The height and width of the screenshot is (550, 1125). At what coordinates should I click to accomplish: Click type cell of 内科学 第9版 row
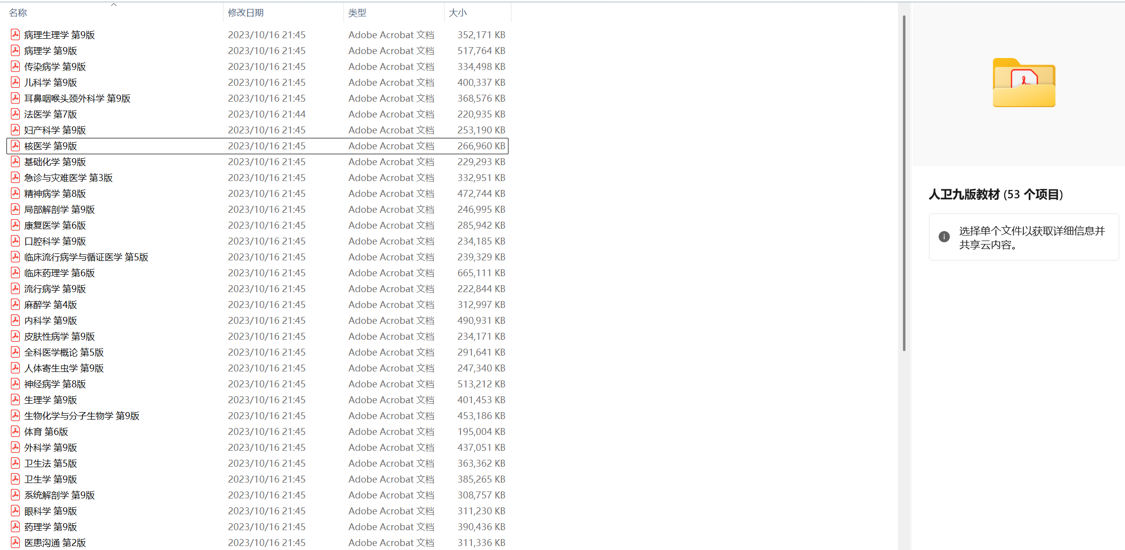[x=391, y=320]
